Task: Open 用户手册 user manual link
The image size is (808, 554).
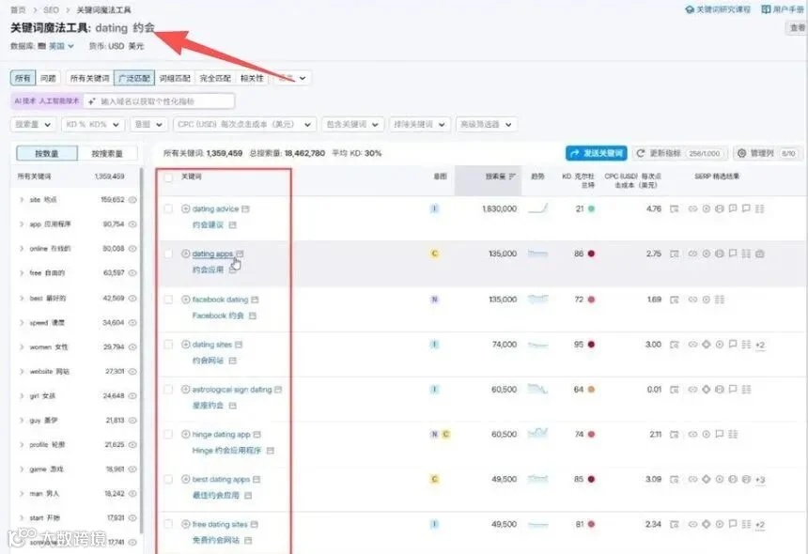Action: [x=783, y=9]
